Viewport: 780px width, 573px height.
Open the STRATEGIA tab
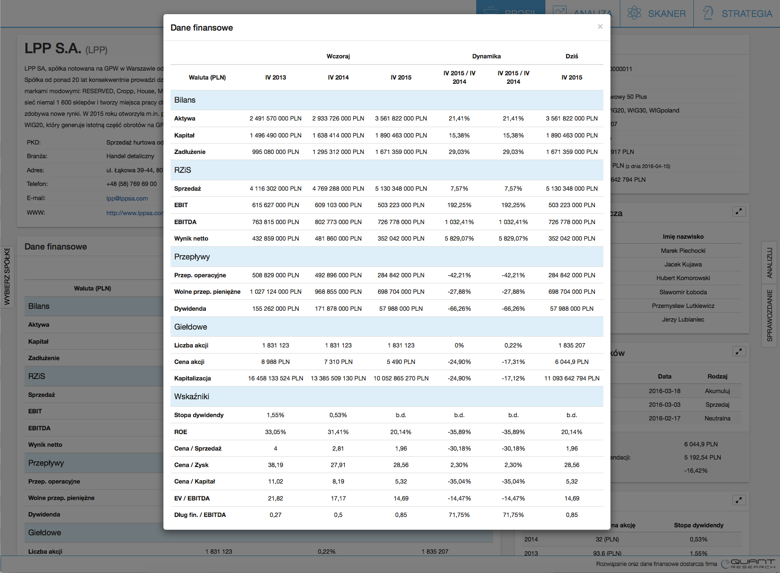point(737,13)
